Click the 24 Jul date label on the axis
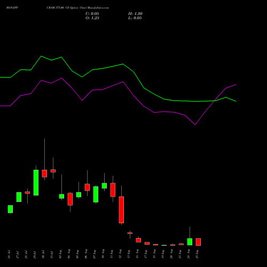 coord(9,254)
